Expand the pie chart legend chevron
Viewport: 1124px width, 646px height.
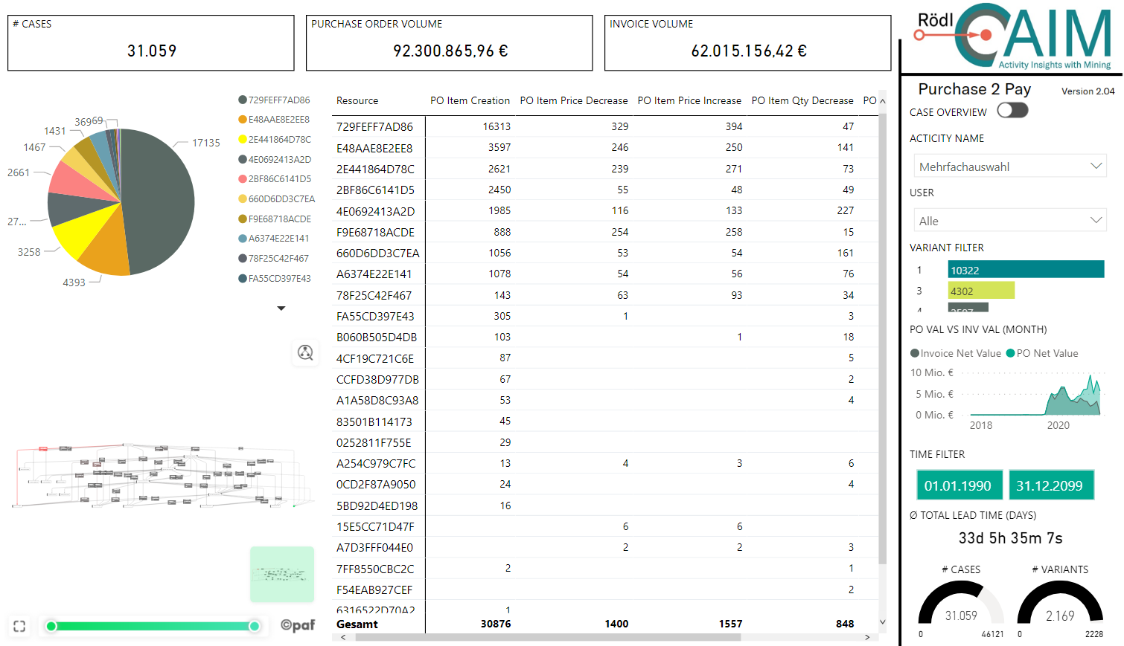281,308
